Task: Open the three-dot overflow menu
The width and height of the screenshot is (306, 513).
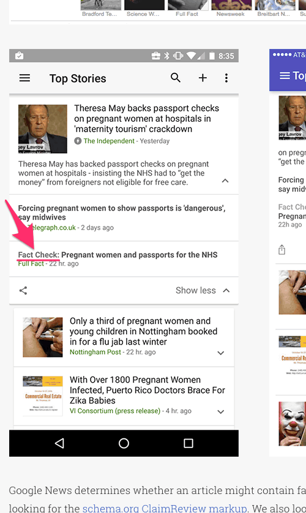Action: pos(226,78)
